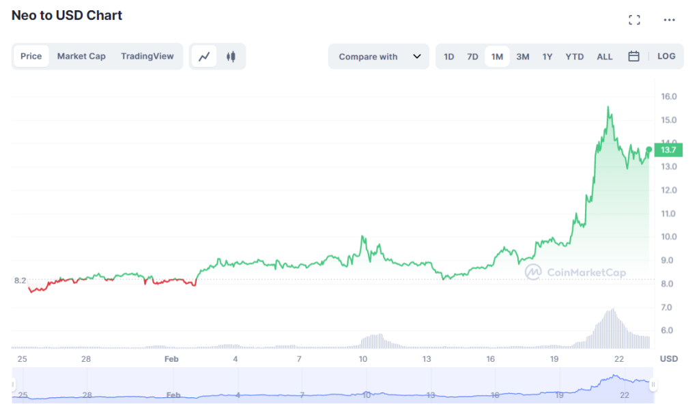Select the 7D time range

[472, 57]
